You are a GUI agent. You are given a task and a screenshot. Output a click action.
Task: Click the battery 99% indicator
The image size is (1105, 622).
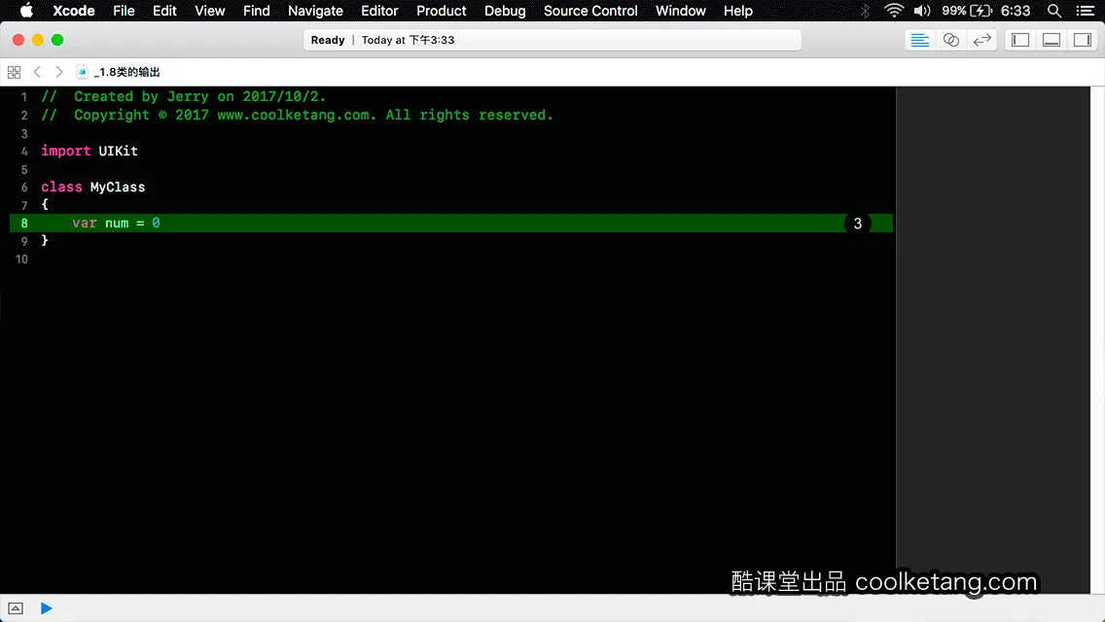[967, 11]
